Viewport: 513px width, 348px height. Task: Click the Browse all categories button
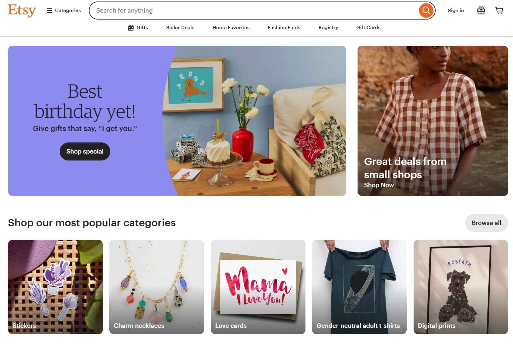point(486,223)
